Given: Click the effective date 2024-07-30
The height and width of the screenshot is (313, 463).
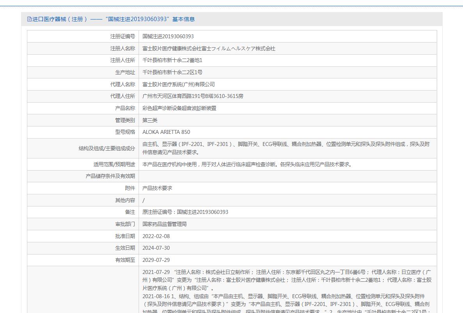Looking at the screenshot, I should click(156, 248).
